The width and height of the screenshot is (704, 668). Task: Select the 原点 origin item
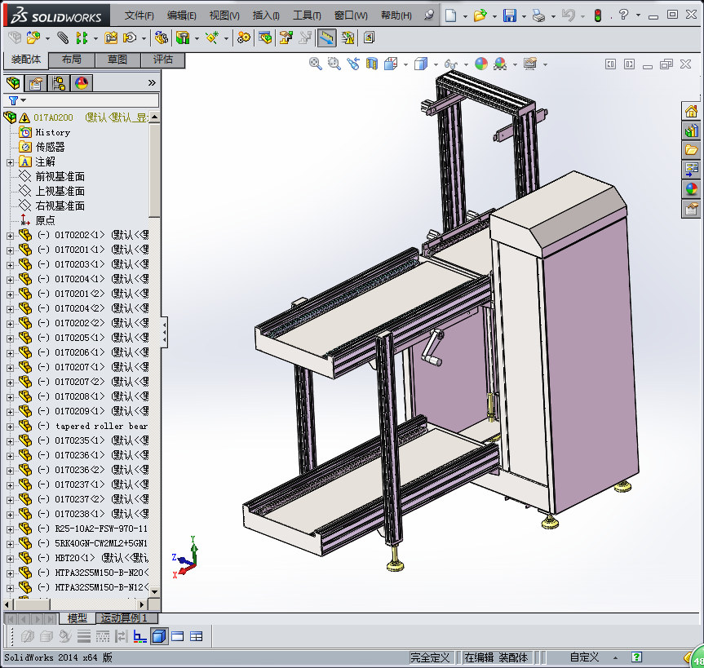(x=46, y=221)
